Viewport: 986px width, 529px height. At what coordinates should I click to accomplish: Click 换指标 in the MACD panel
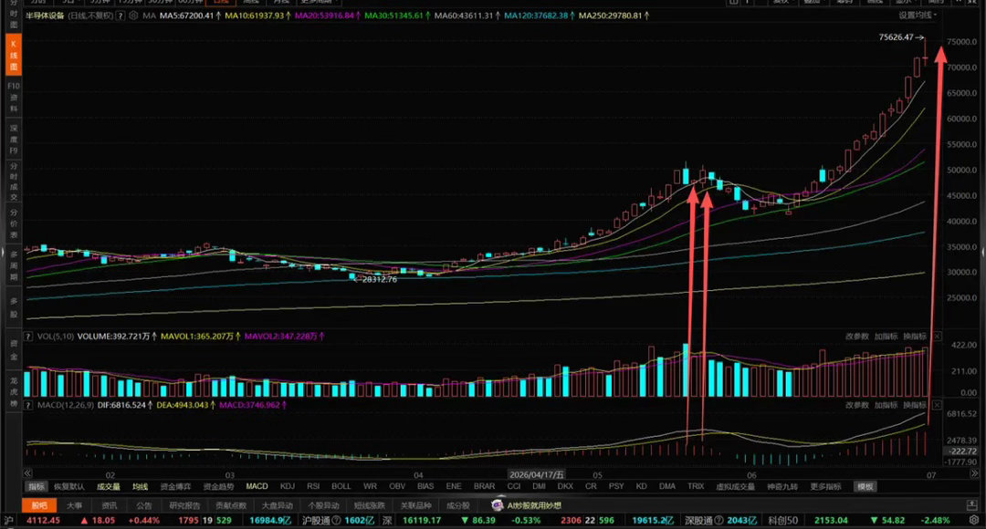(915, 405)
